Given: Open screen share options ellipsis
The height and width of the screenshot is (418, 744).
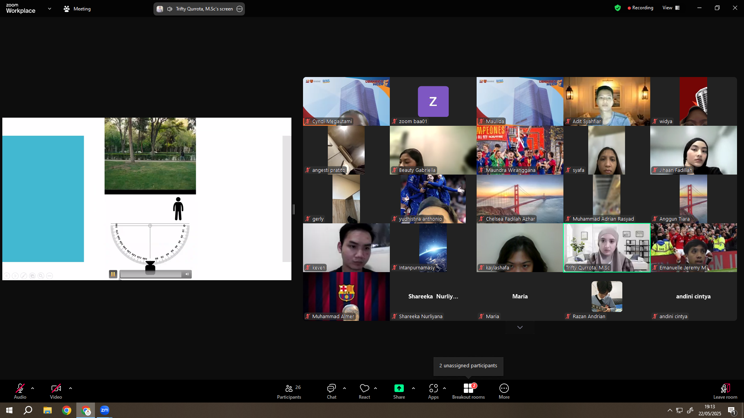Looking at the screenshot, I should point(239,9).
